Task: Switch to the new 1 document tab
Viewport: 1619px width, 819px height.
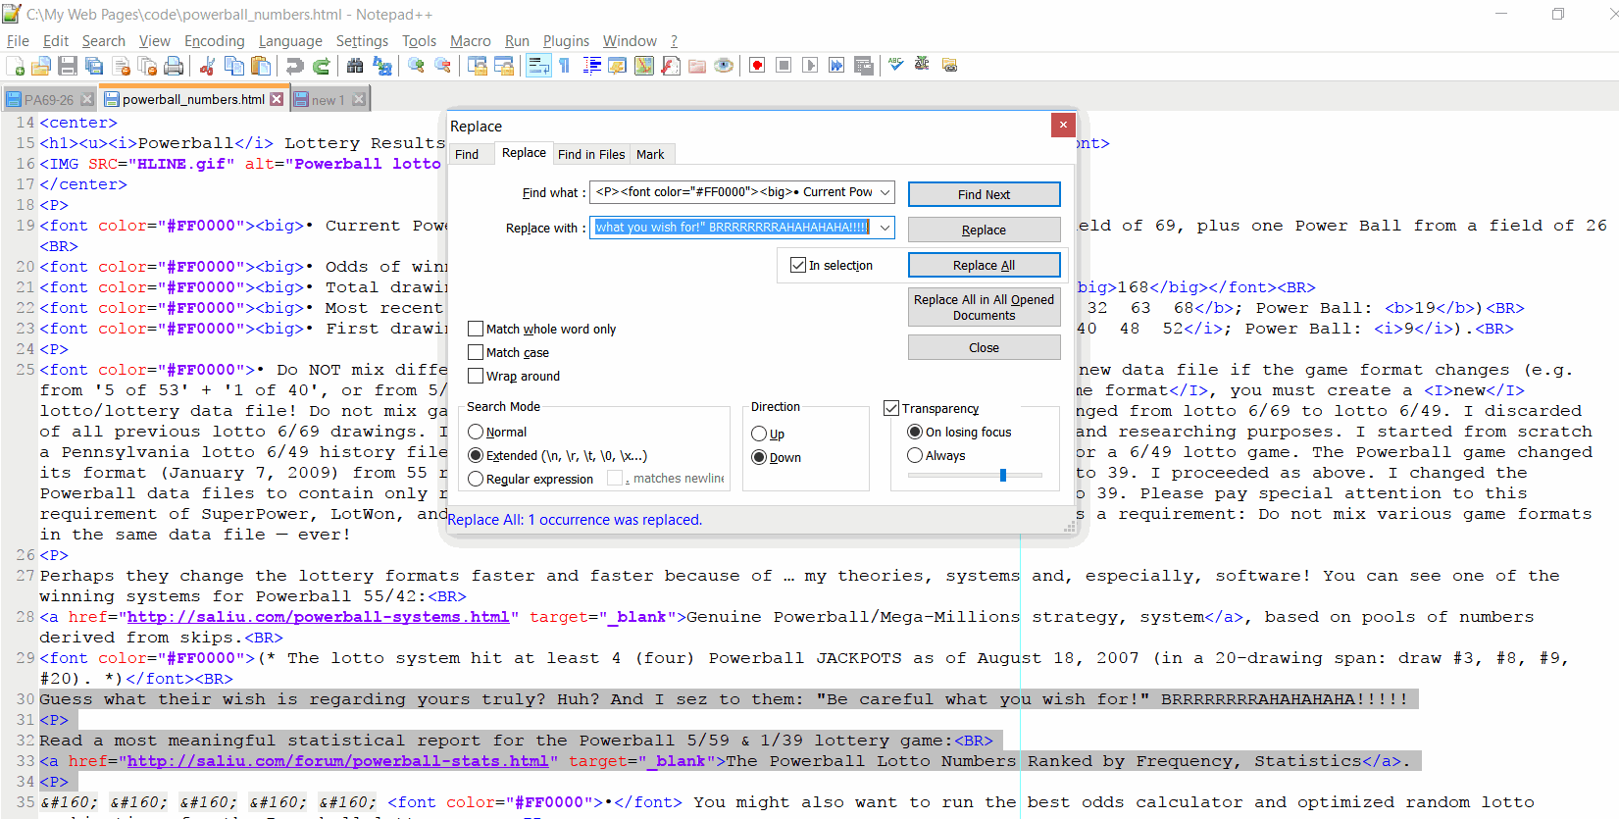Action: pos(328,100)
